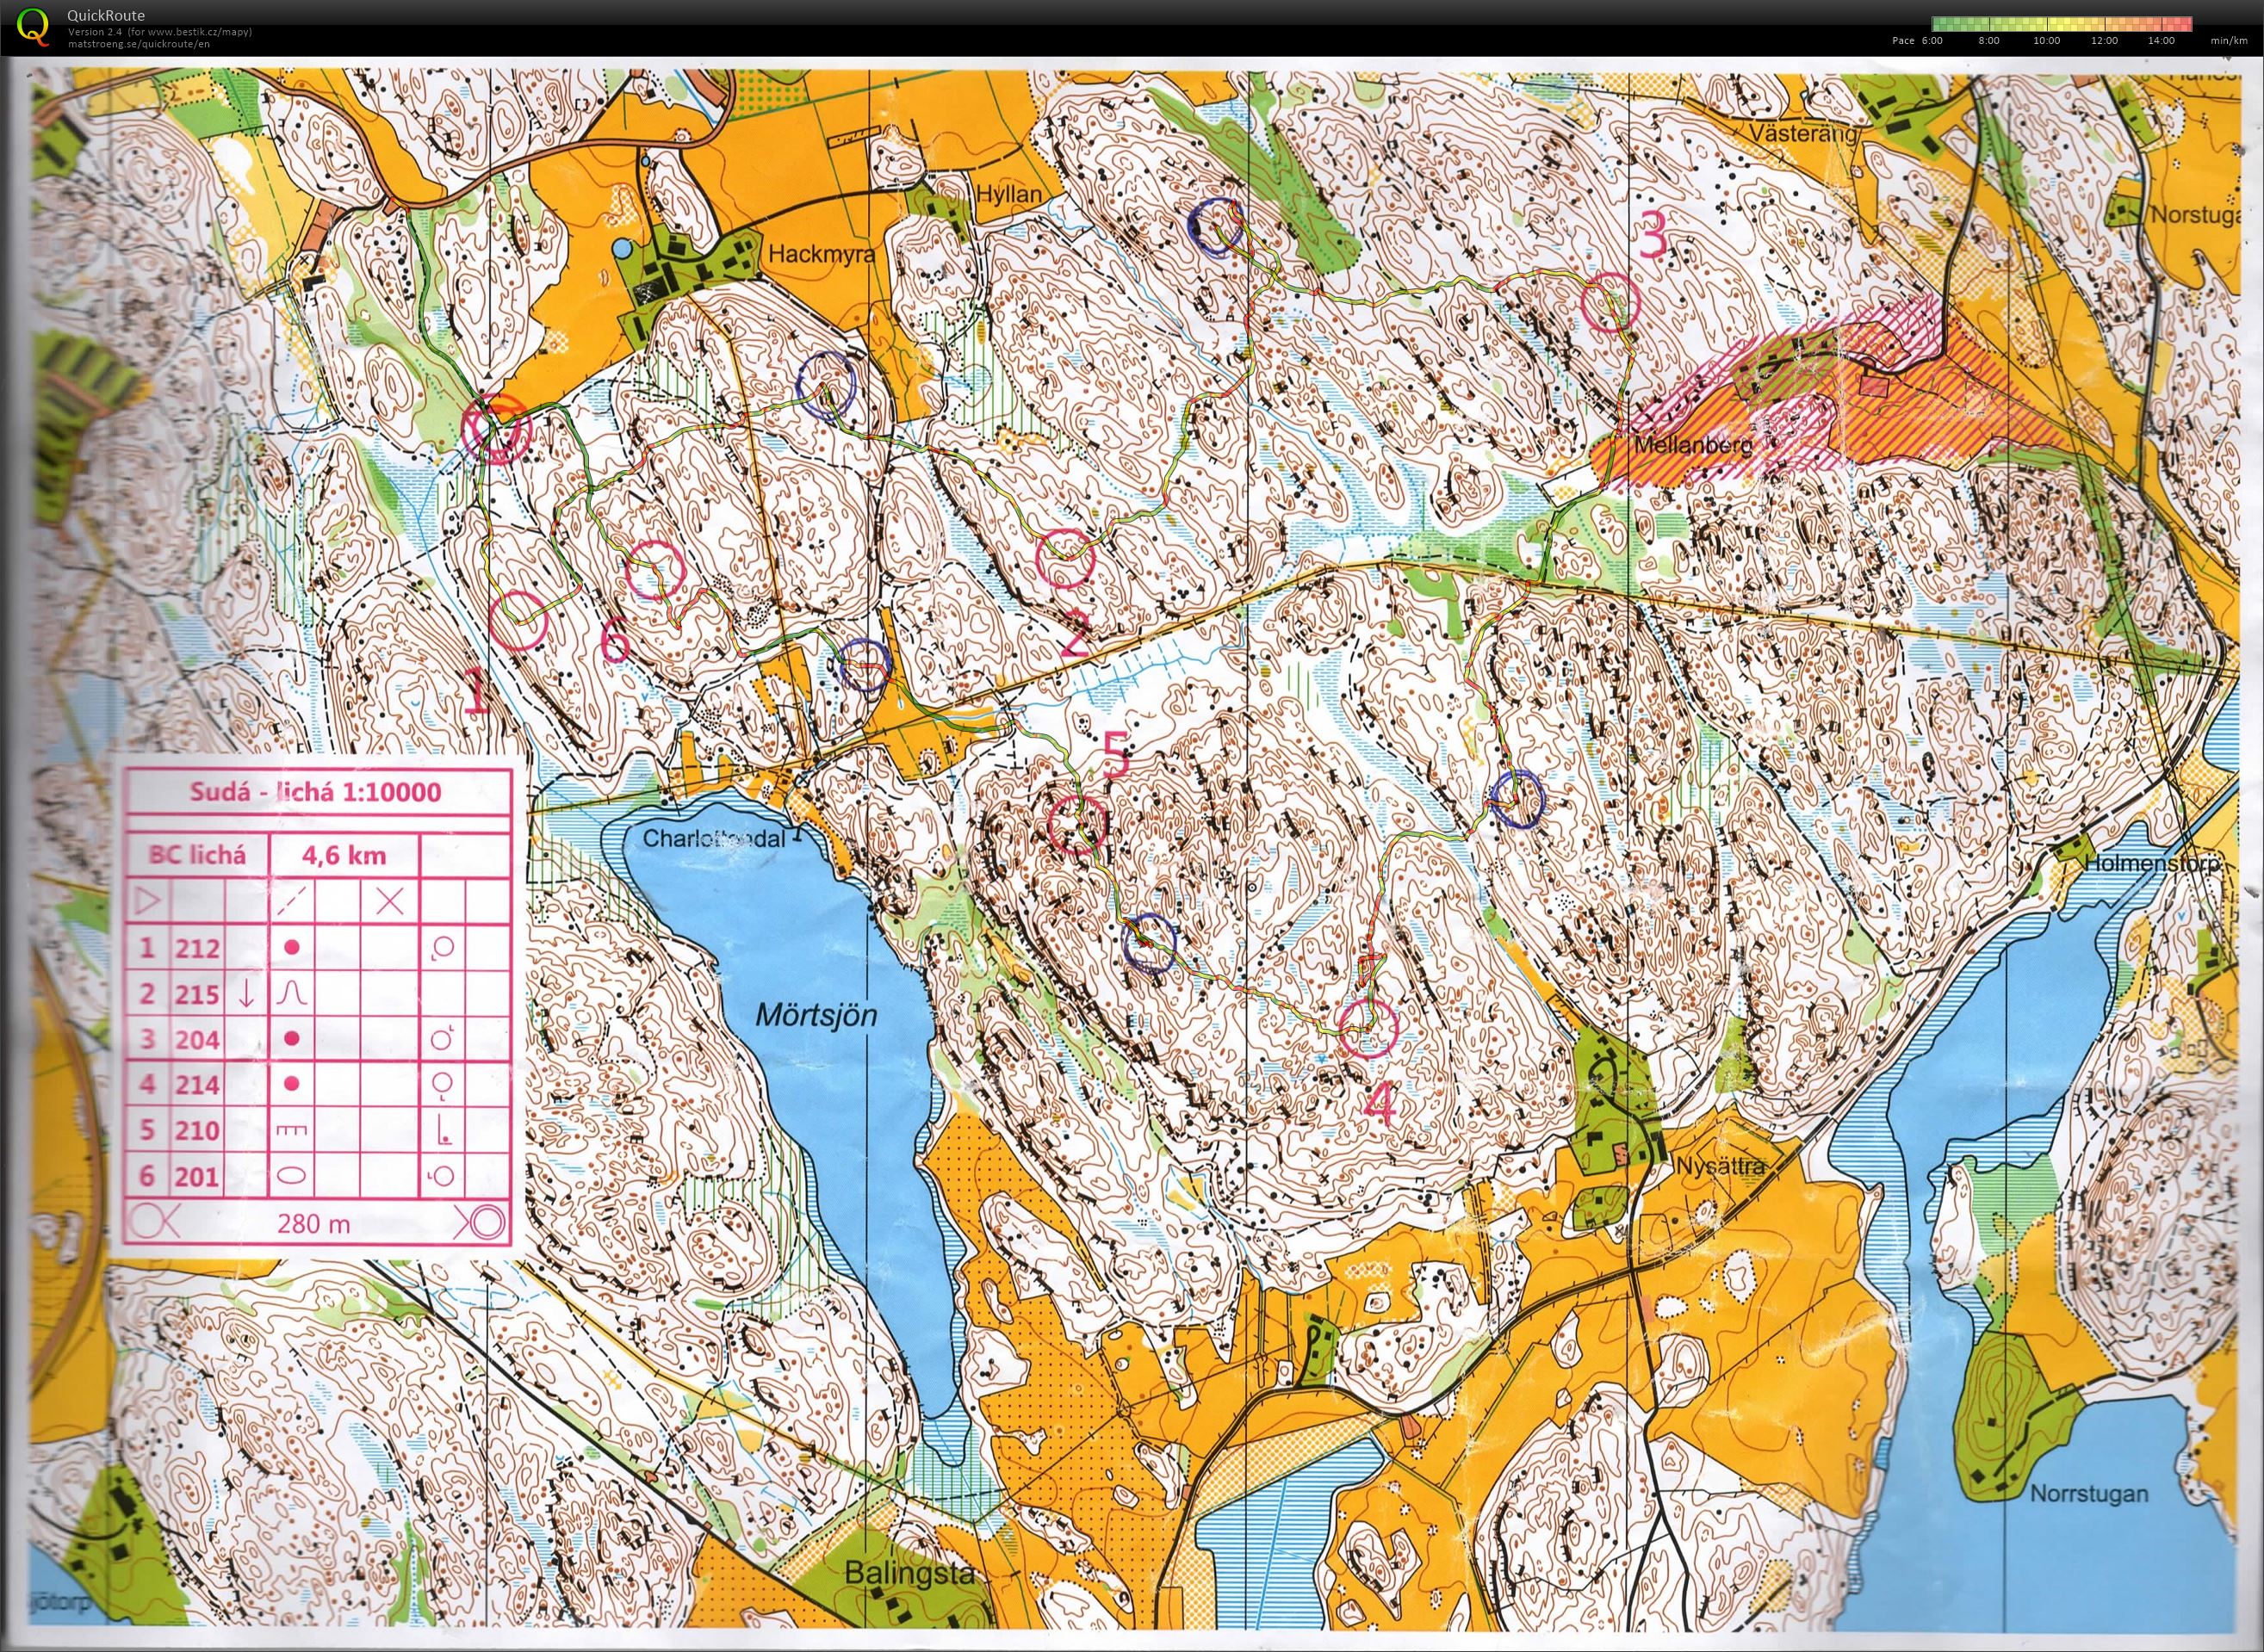Viewport: 2264px width, 1652px height.
Task: Click the oval depression symbol for control 201
Action: point(291,1175)
